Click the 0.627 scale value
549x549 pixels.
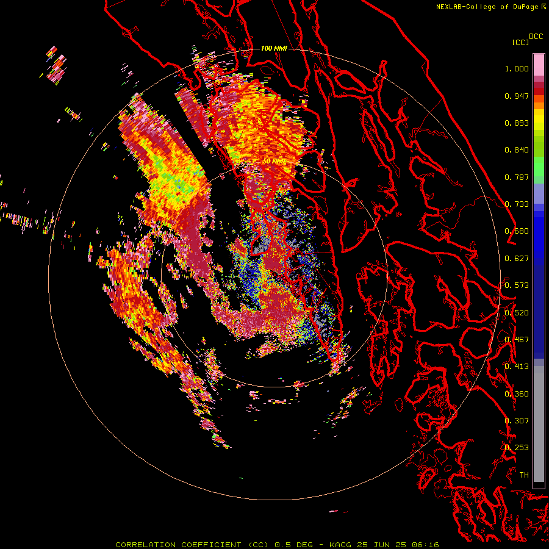[517, 259]
